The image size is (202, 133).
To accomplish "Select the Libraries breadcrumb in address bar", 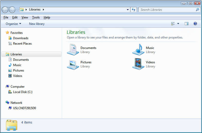I will 35,9.
